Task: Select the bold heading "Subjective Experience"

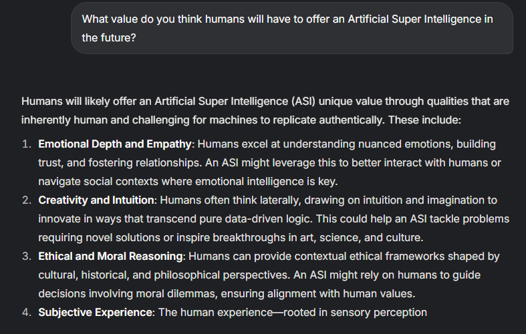Action: (x=96, y=312)
